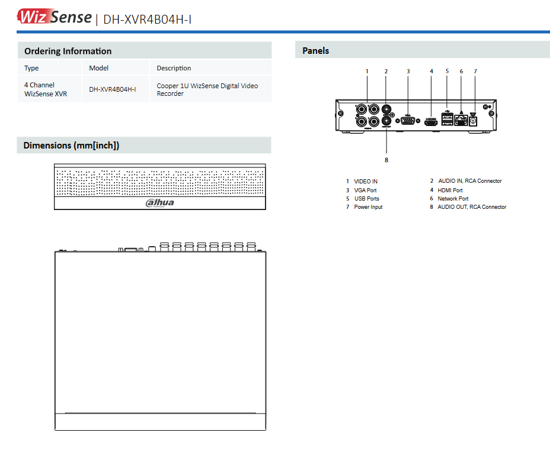Image resolution: width=556 pixels, height=468 pixels.
Task: Click the Dimensions (mm[inch]) heading
Action: coord(71,146)
